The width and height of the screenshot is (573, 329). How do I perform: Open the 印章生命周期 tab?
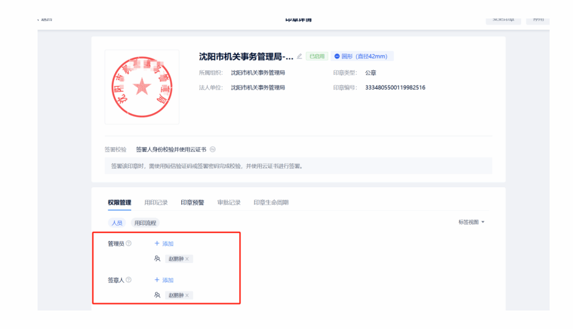[x=271, y=203]
